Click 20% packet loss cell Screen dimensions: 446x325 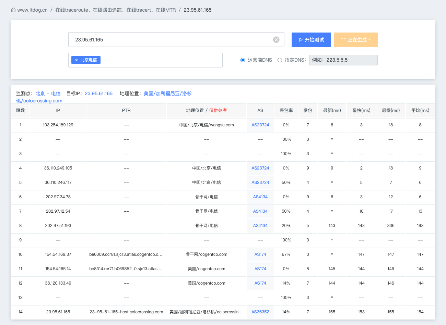pyautogui.click(x=286, y=226)
